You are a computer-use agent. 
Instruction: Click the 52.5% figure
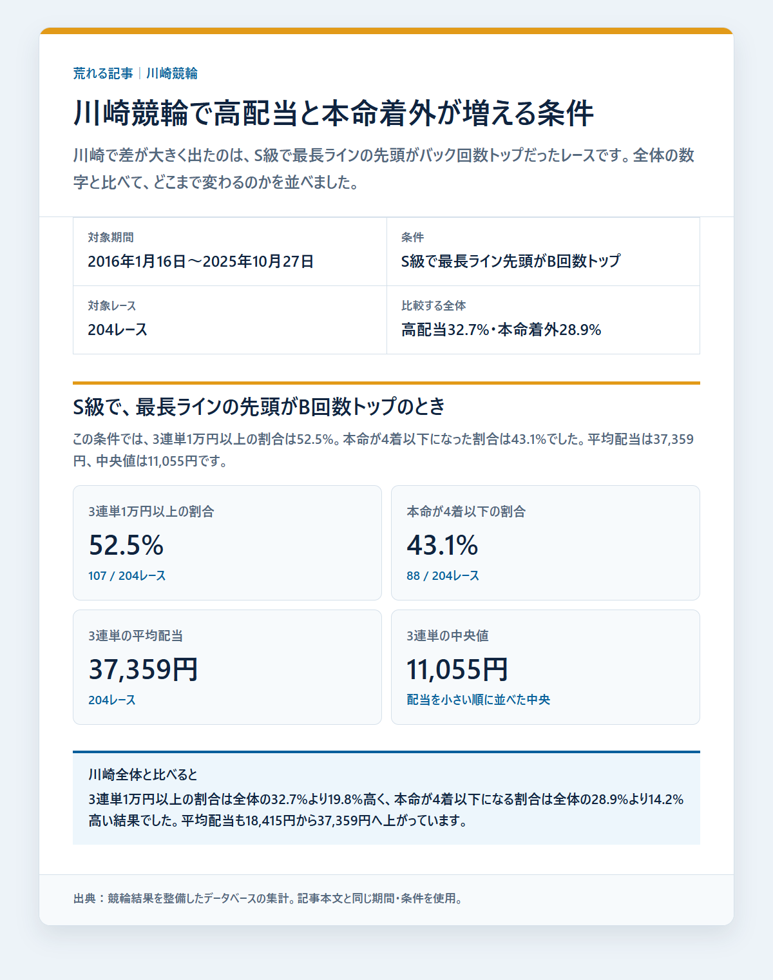click(x=126, y=545)
